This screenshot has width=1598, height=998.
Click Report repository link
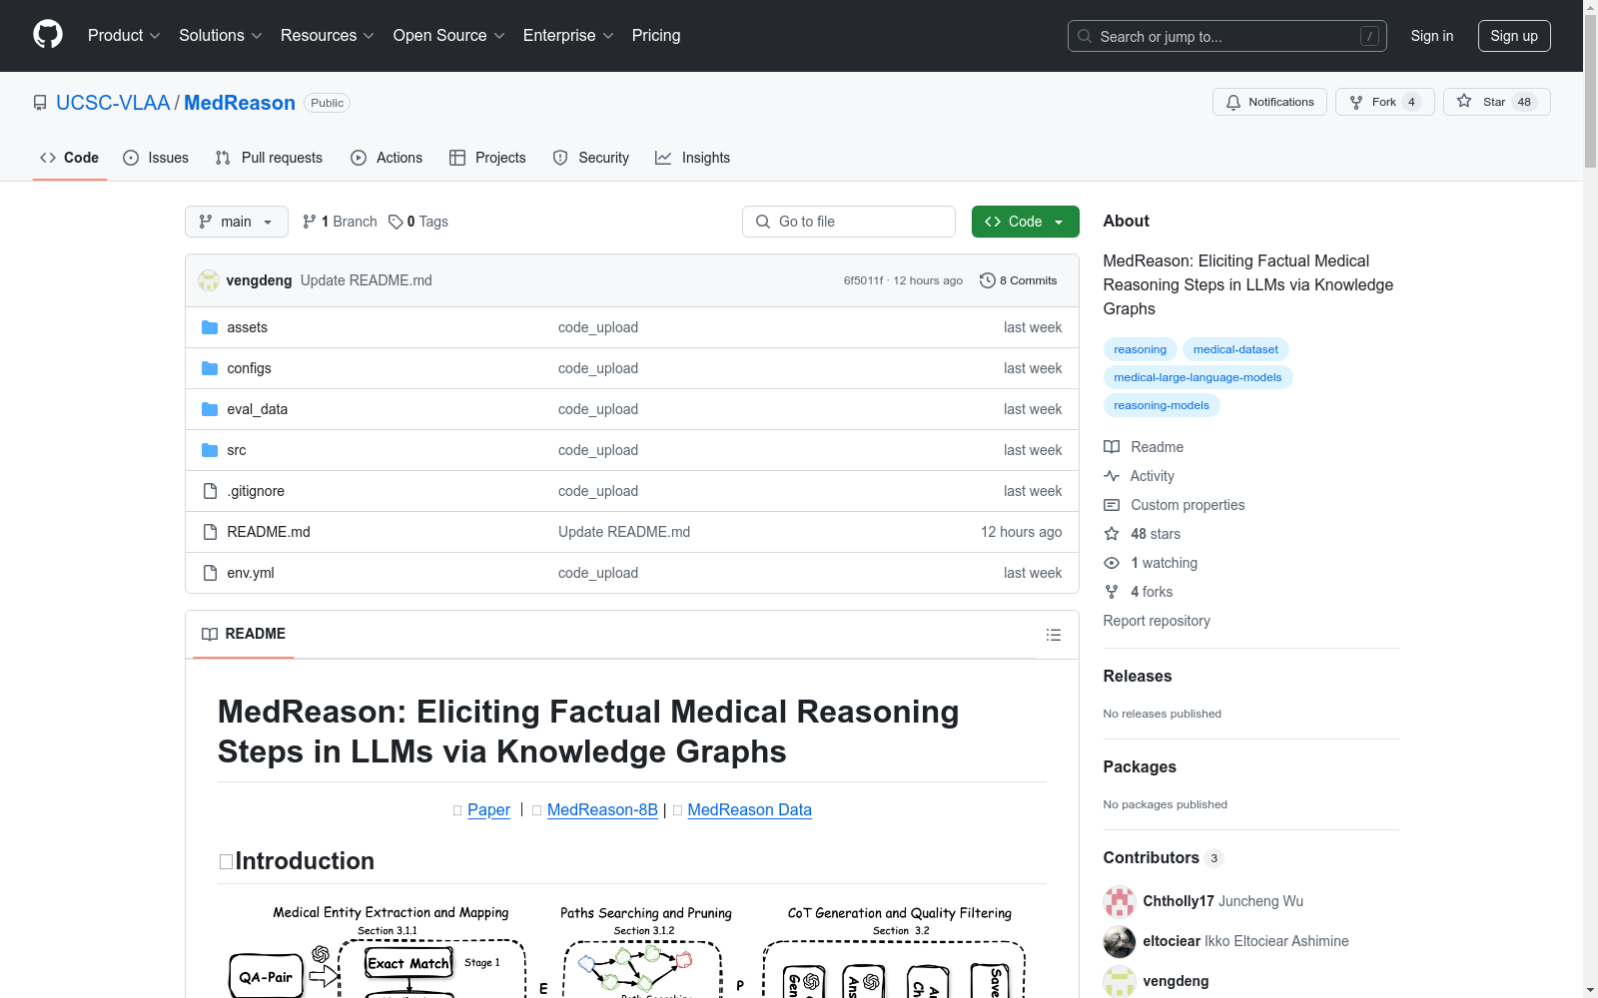coord(1157,621)
